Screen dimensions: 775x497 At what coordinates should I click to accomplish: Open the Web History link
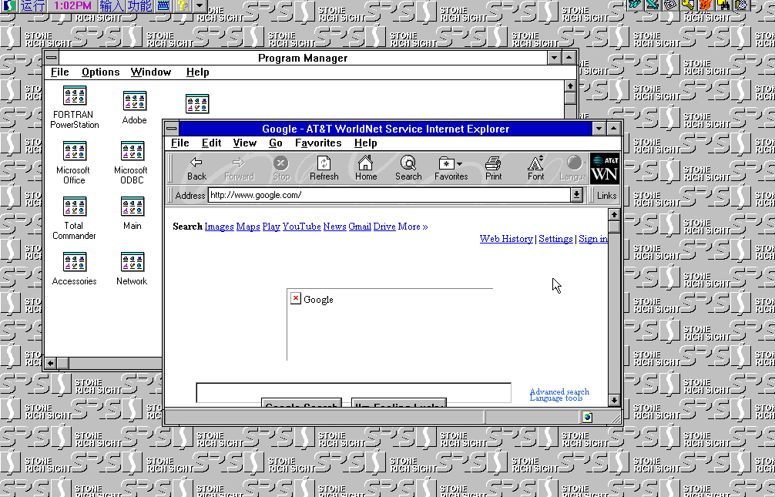coord(506,239)
